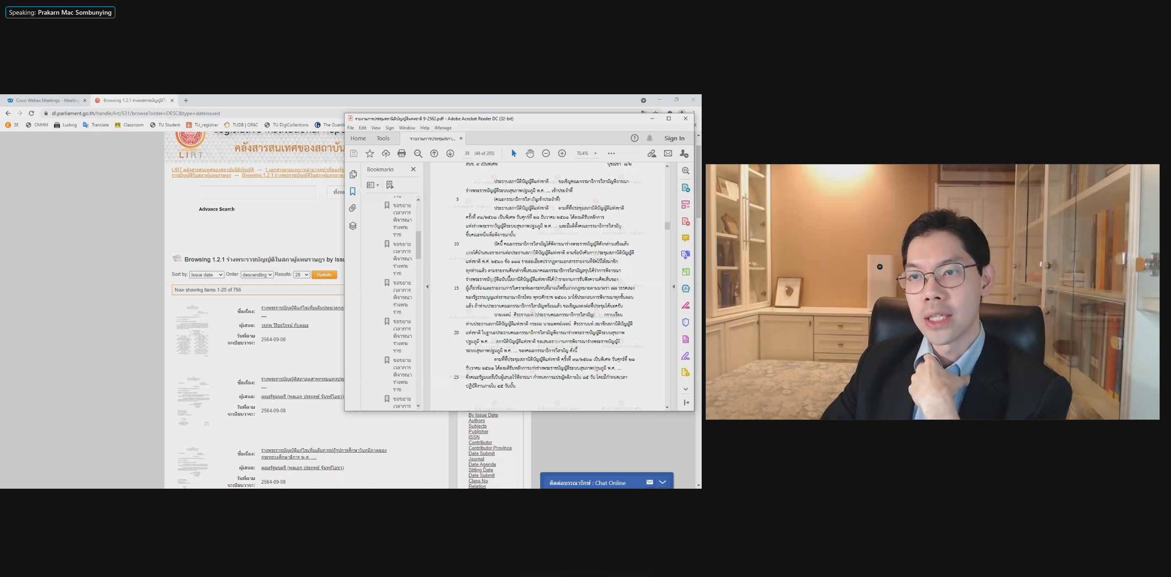Image resolution: width=1171 pixels, height=577 pixels.
Task: Open the Subjects browse link
Action: [478, 426]
